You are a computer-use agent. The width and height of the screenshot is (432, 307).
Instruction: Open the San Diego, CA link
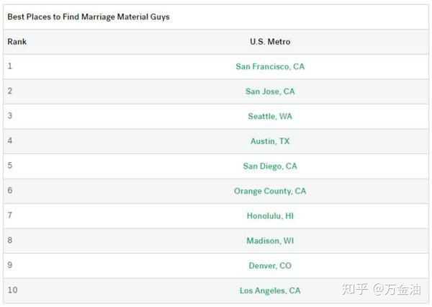coord(270,166)
